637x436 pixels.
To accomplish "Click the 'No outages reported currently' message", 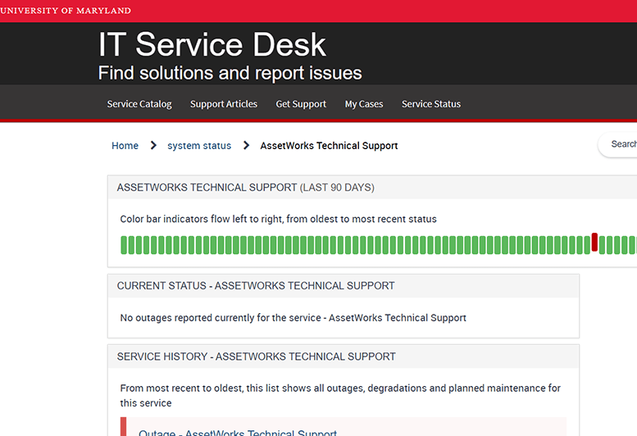I will pyautogui.click(x=293, y=317).
